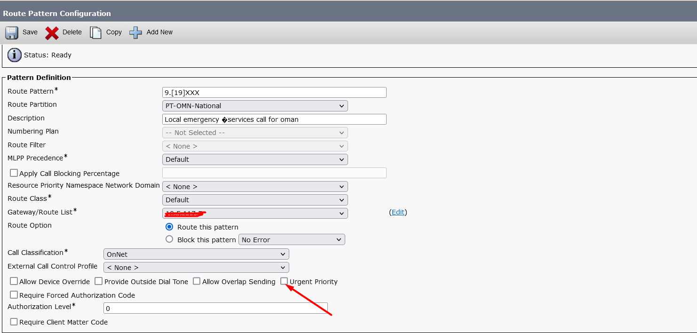697x333 pixels.
Task: Enable the Urgent Priority checkbox
Action: 284,281
